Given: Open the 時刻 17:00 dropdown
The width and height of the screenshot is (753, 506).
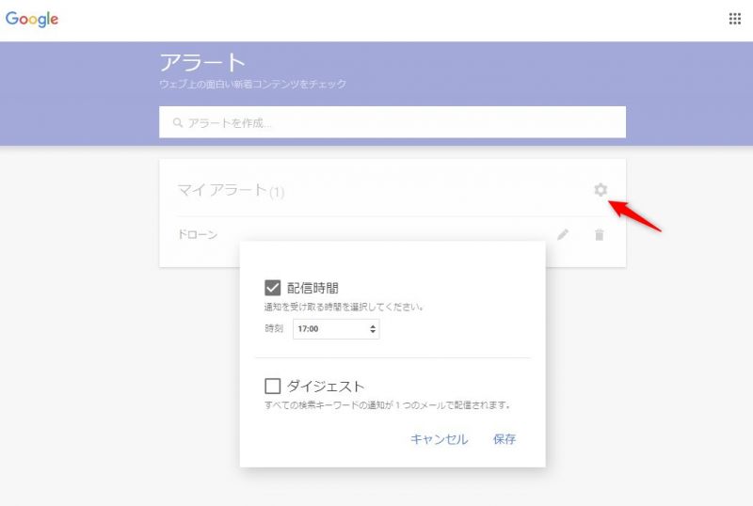Looking at the screenshot, I should click(x=336, y=329).
